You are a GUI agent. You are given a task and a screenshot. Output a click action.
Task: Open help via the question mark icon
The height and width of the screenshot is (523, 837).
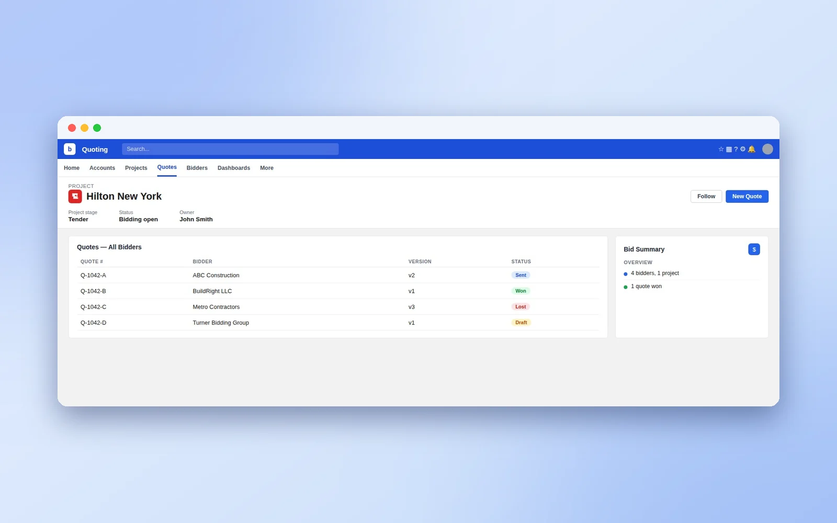(736, 149)
